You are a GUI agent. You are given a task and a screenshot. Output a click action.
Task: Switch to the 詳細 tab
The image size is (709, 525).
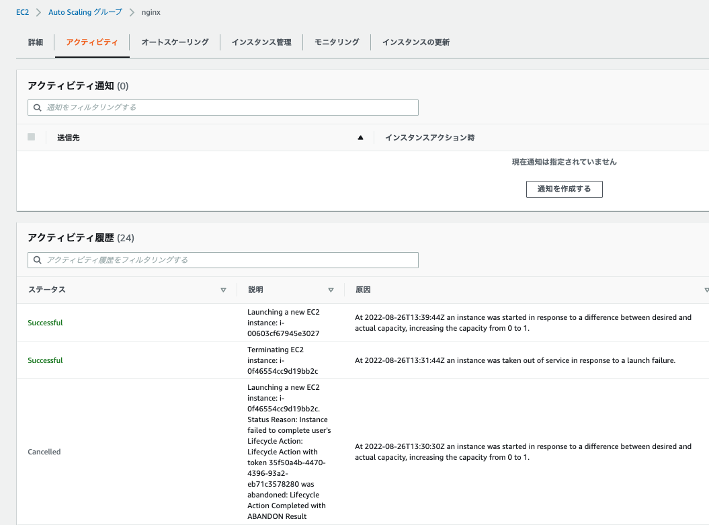[x=35, y=42]
